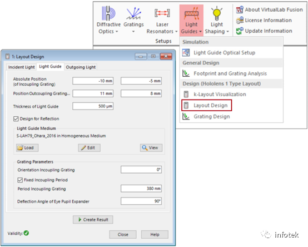Load a light guide medium
Image resolution: width=308 pixels, height=247 pixels.
(x=27, y=147)
